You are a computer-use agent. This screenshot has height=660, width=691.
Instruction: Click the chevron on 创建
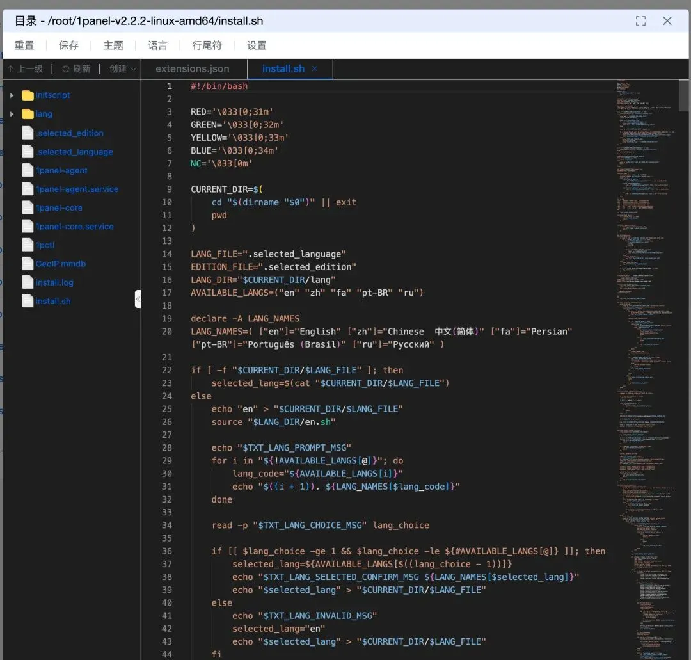(133, 68)
